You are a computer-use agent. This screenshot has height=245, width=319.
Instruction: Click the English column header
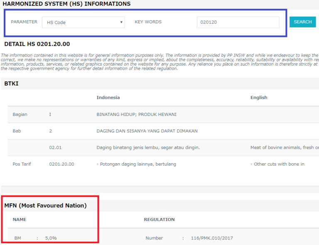click(259, 98)
